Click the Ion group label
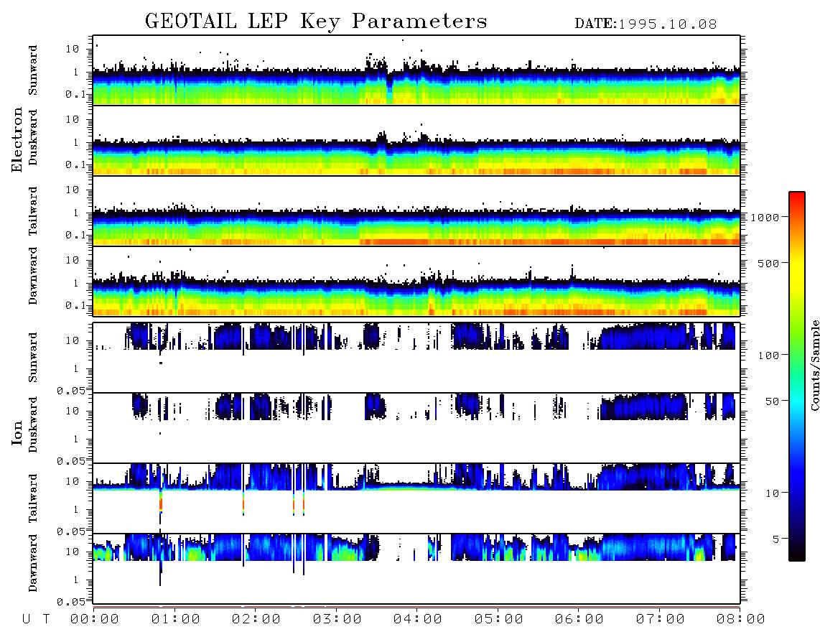 [x=17, y=433]
